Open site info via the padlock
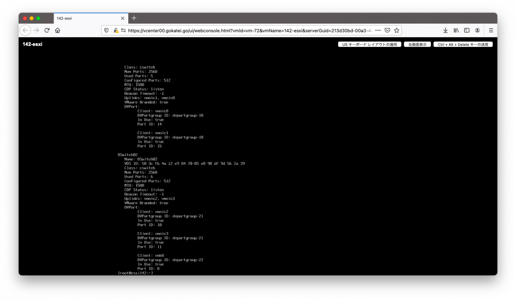 pyautogui.click(x=116, y=30)
